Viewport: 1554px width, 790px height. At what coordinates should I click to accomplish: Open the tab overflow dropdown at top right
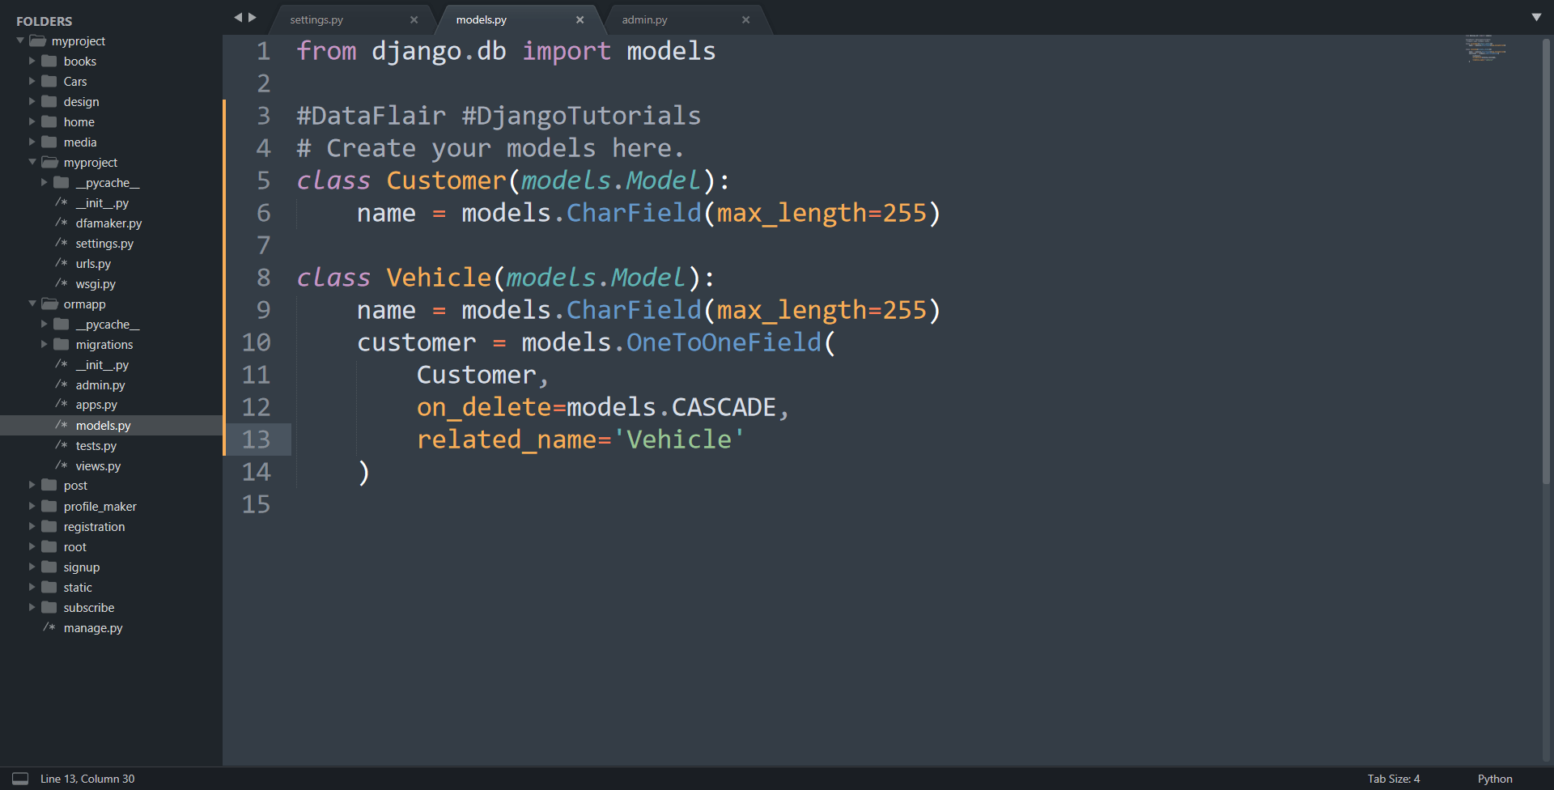point(1536,16)
